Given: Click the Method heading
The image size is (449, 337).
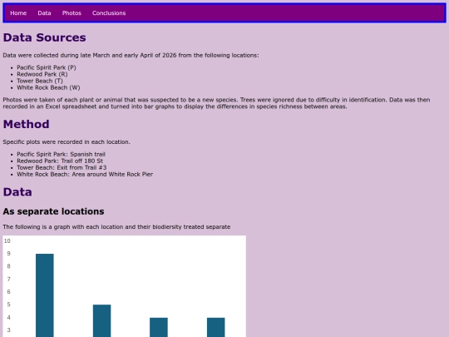Looking at the screenshot, I should (26, 124).
